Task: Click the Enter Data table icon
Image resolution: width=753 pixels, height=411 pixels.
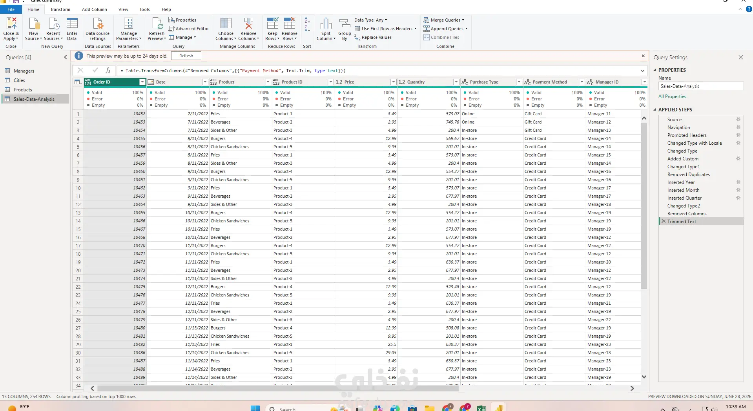Action: [72, 24]
